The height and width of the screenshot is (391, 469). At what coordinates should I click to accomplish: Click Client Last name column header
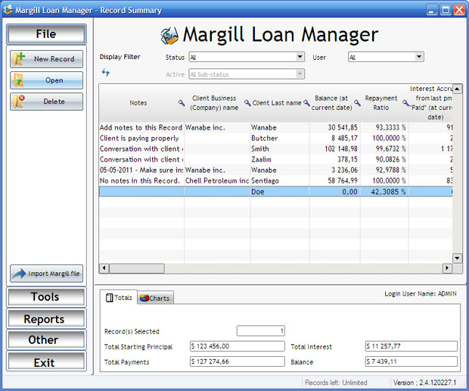point(277,103)
